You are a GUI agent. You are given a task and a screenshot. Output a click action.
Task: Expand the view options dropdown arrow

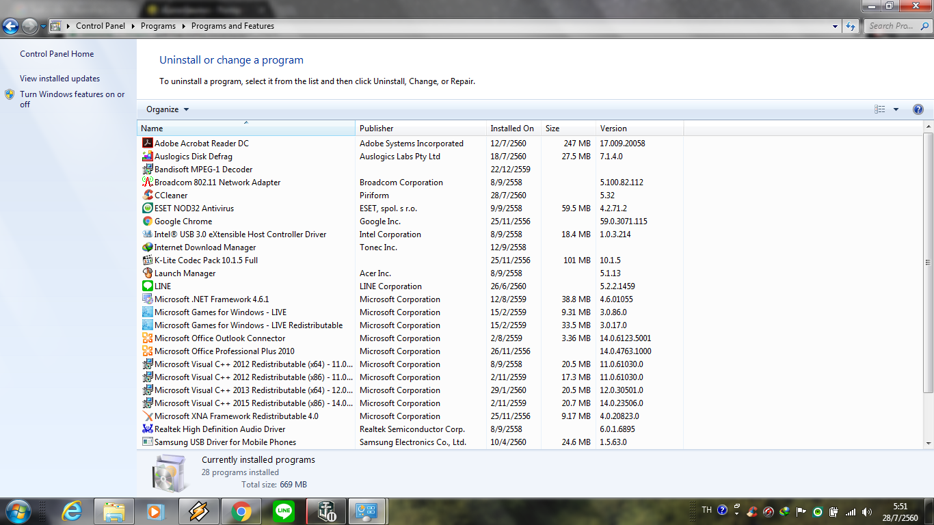point(896,109)
